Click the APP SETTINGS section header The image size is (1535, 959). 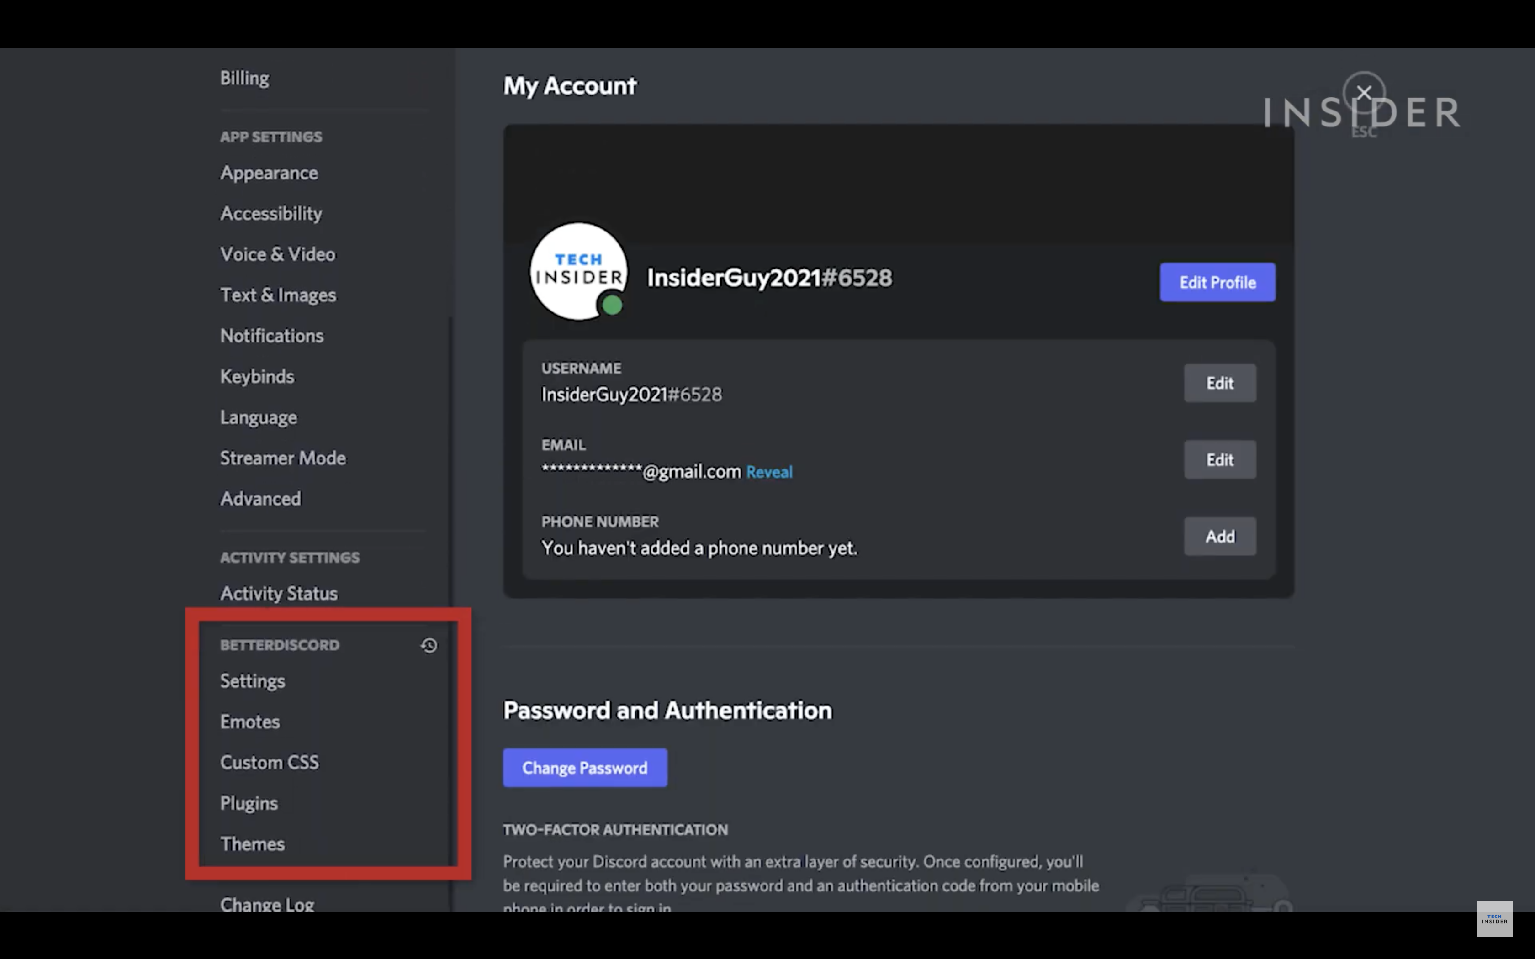(x=271, y=137)
